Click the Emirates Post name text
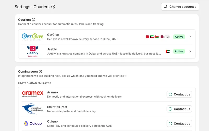The height and width of the screenshot is (131, 209). (x=57, y=107)
